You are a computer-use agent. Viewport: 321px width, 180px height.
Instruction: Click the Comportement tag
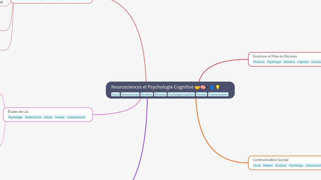pos(76,117)
